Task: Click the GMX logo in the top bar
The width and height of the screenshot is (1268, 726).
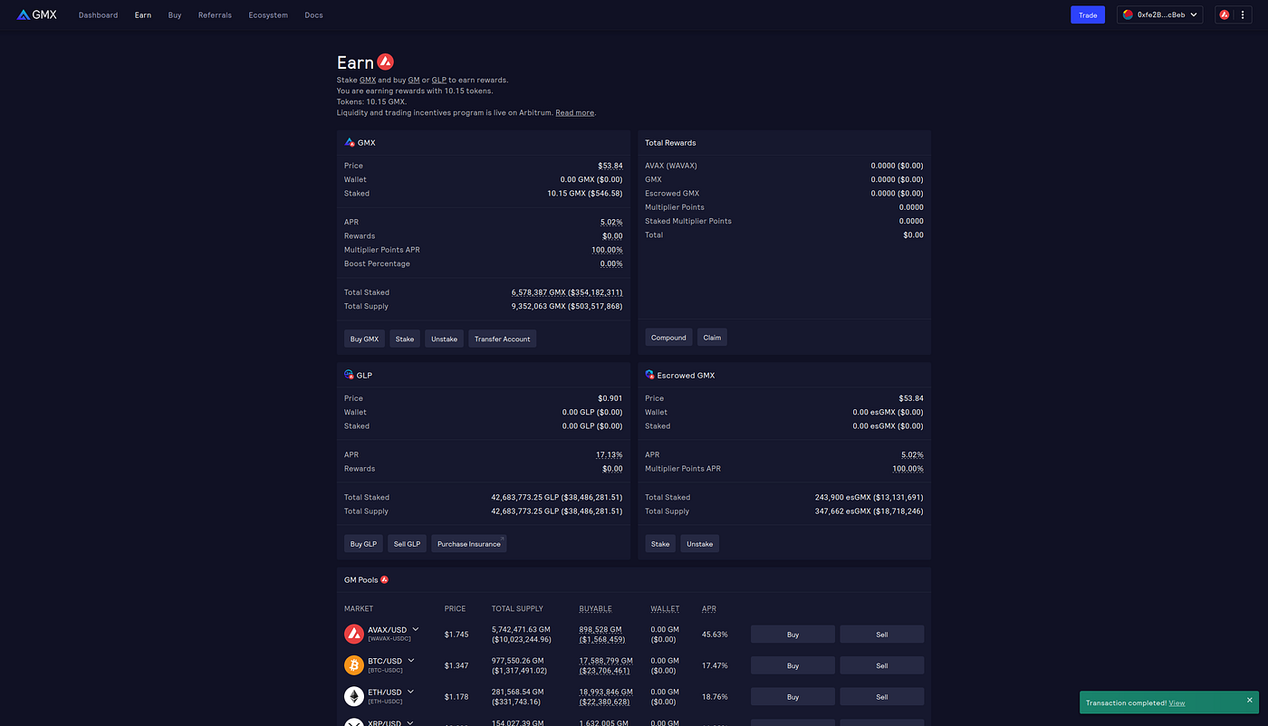Action: coord(36,14)
